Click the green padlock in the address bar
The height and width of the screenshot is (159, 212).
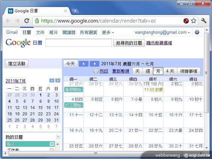37,21
